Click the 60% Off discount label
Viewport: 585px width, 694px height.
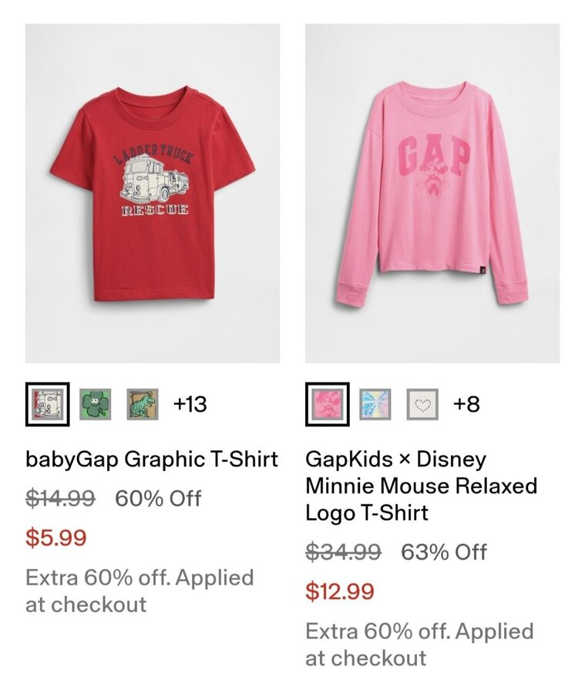coord(158,498)
